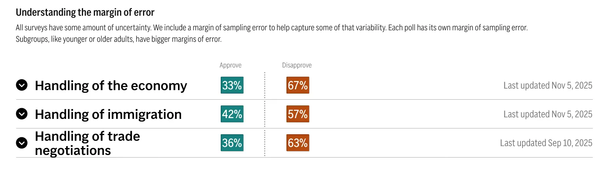The height and width of the screenshot is (181, 609).
Task: Click 'Last updated Sep 10, 2025' text
Action: [x=546, y=143]
